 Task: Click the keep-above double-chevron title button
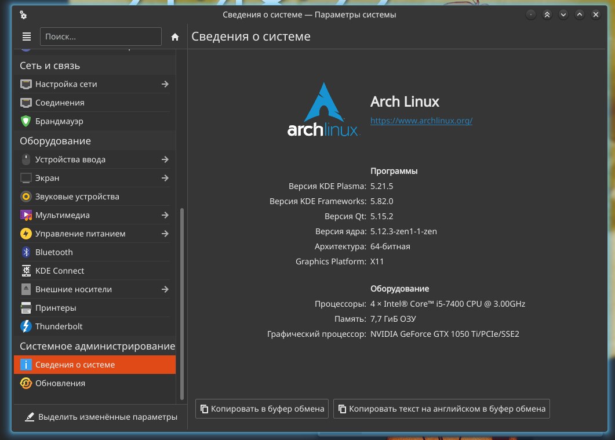(547, 14)
